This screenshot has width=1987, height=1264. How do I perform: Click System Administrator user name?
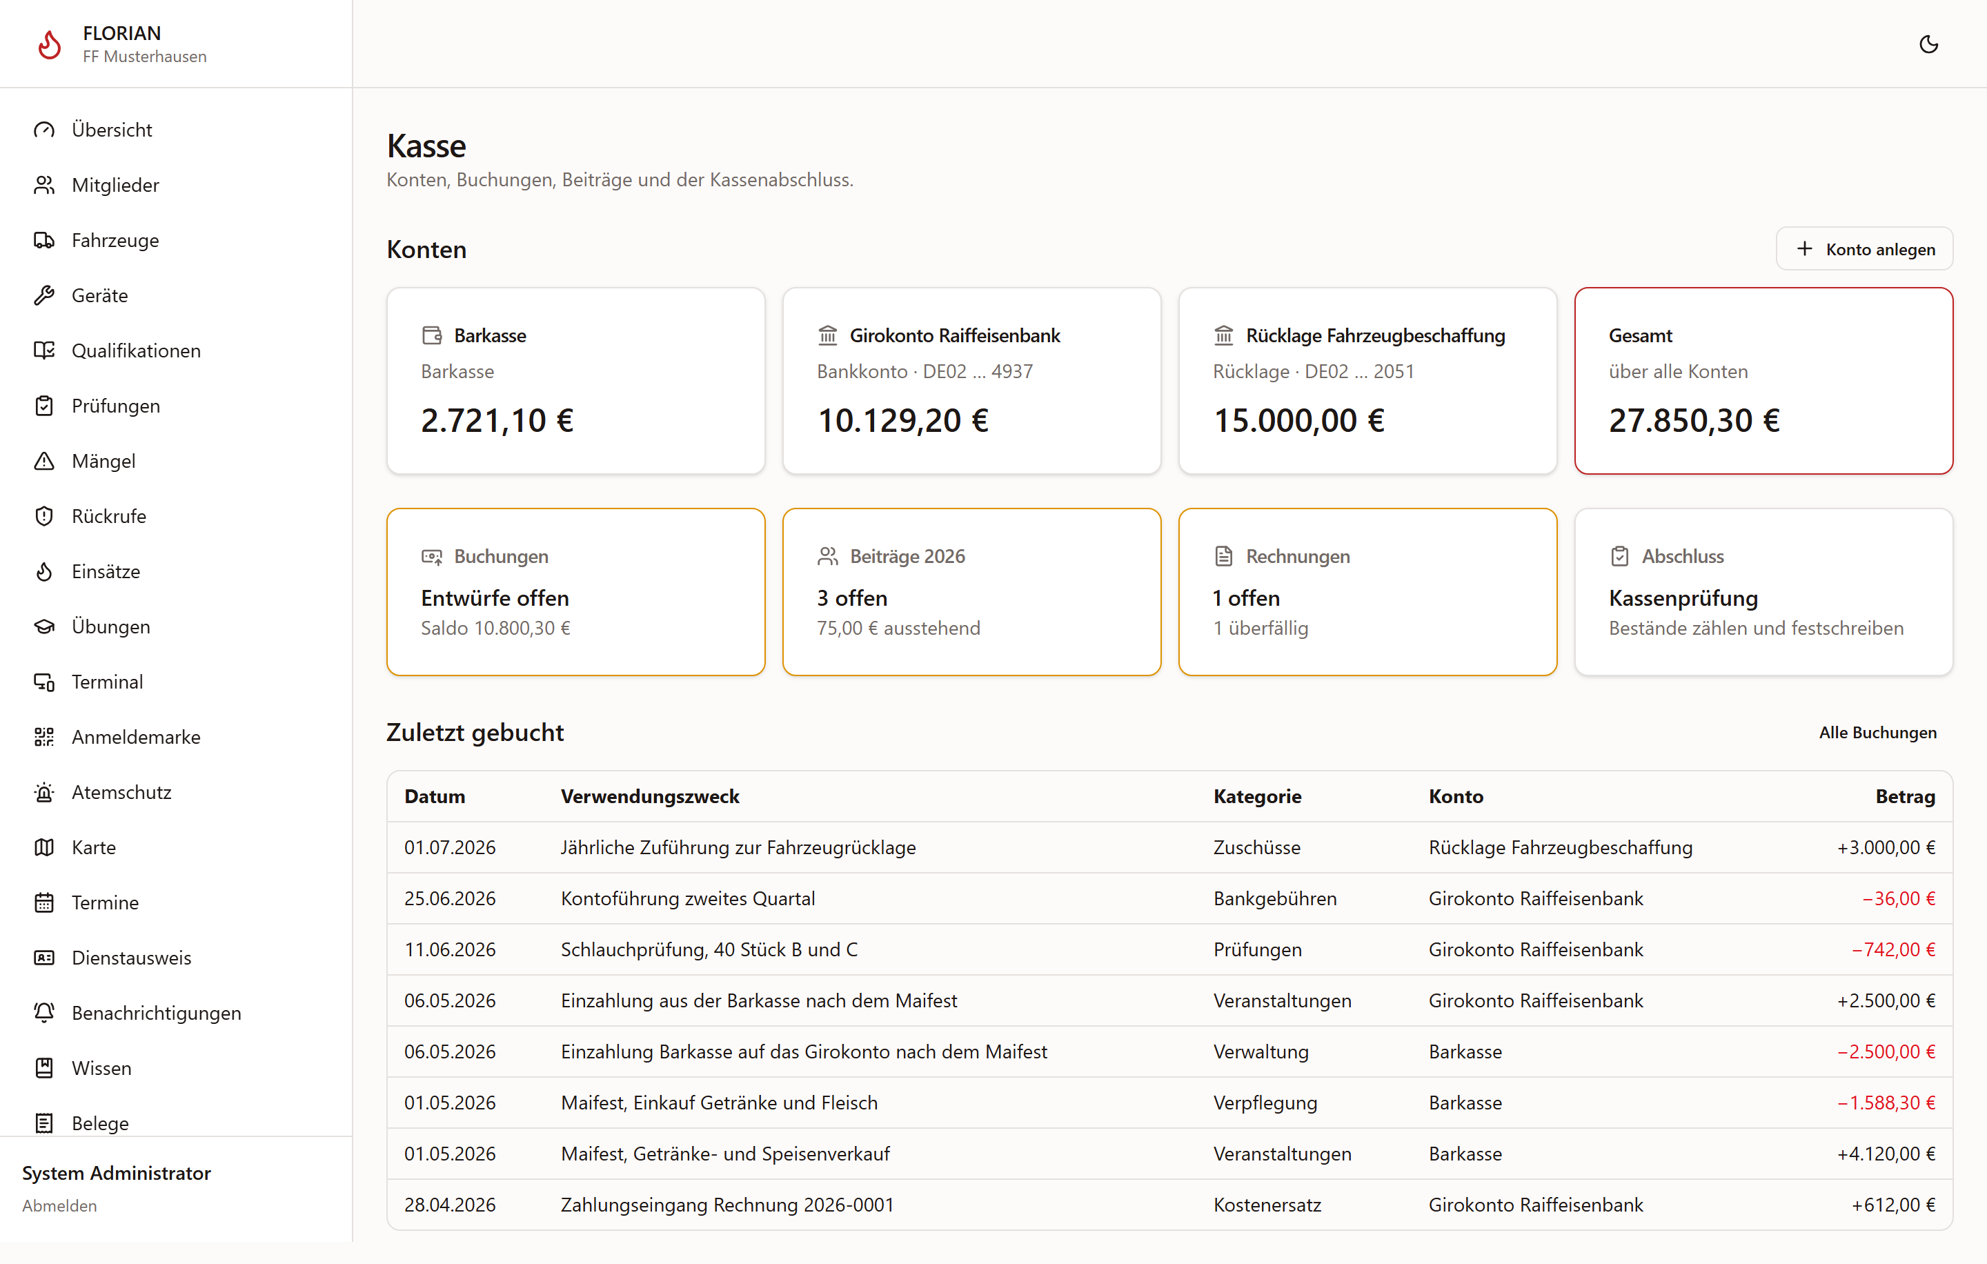tap(117, 1173)
